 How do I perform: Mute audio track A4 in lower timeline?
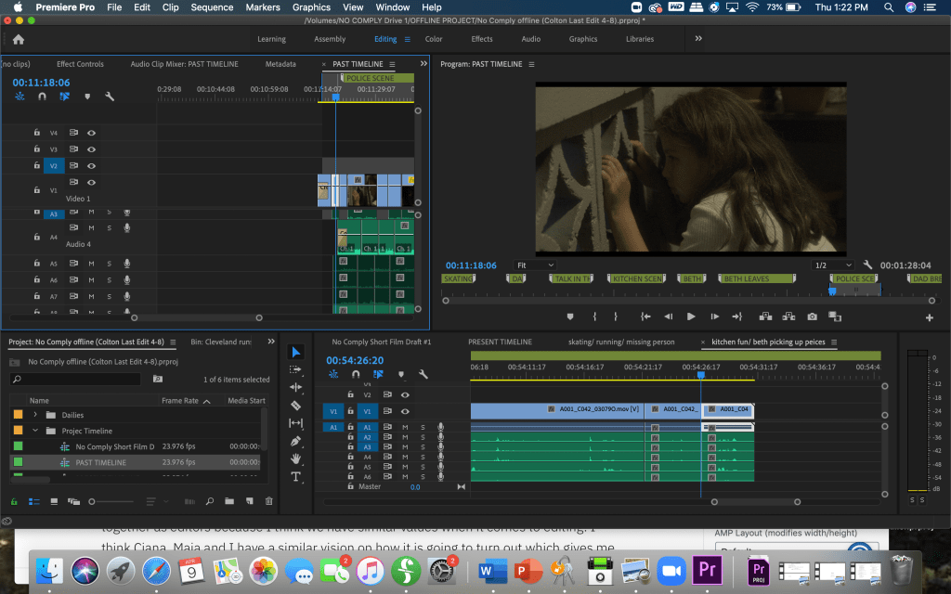(x=405, y=457)
